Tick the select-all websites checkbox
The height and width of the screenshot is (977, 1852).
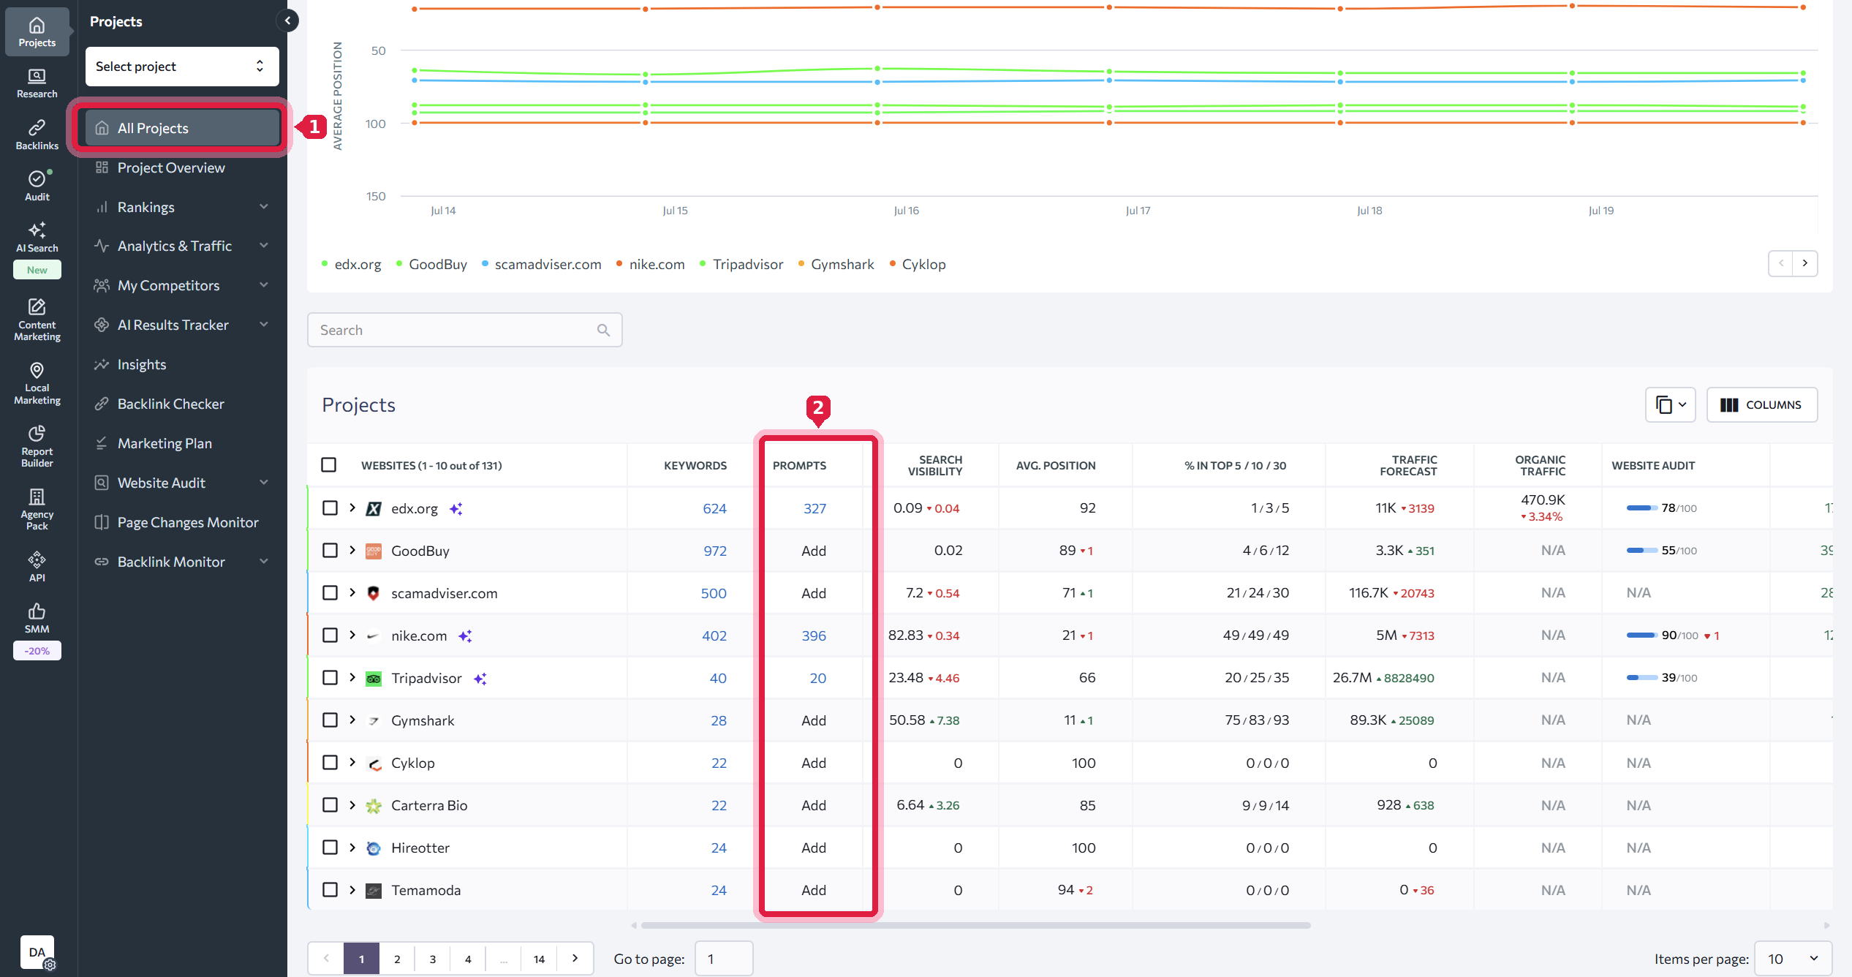pos(329,465)
